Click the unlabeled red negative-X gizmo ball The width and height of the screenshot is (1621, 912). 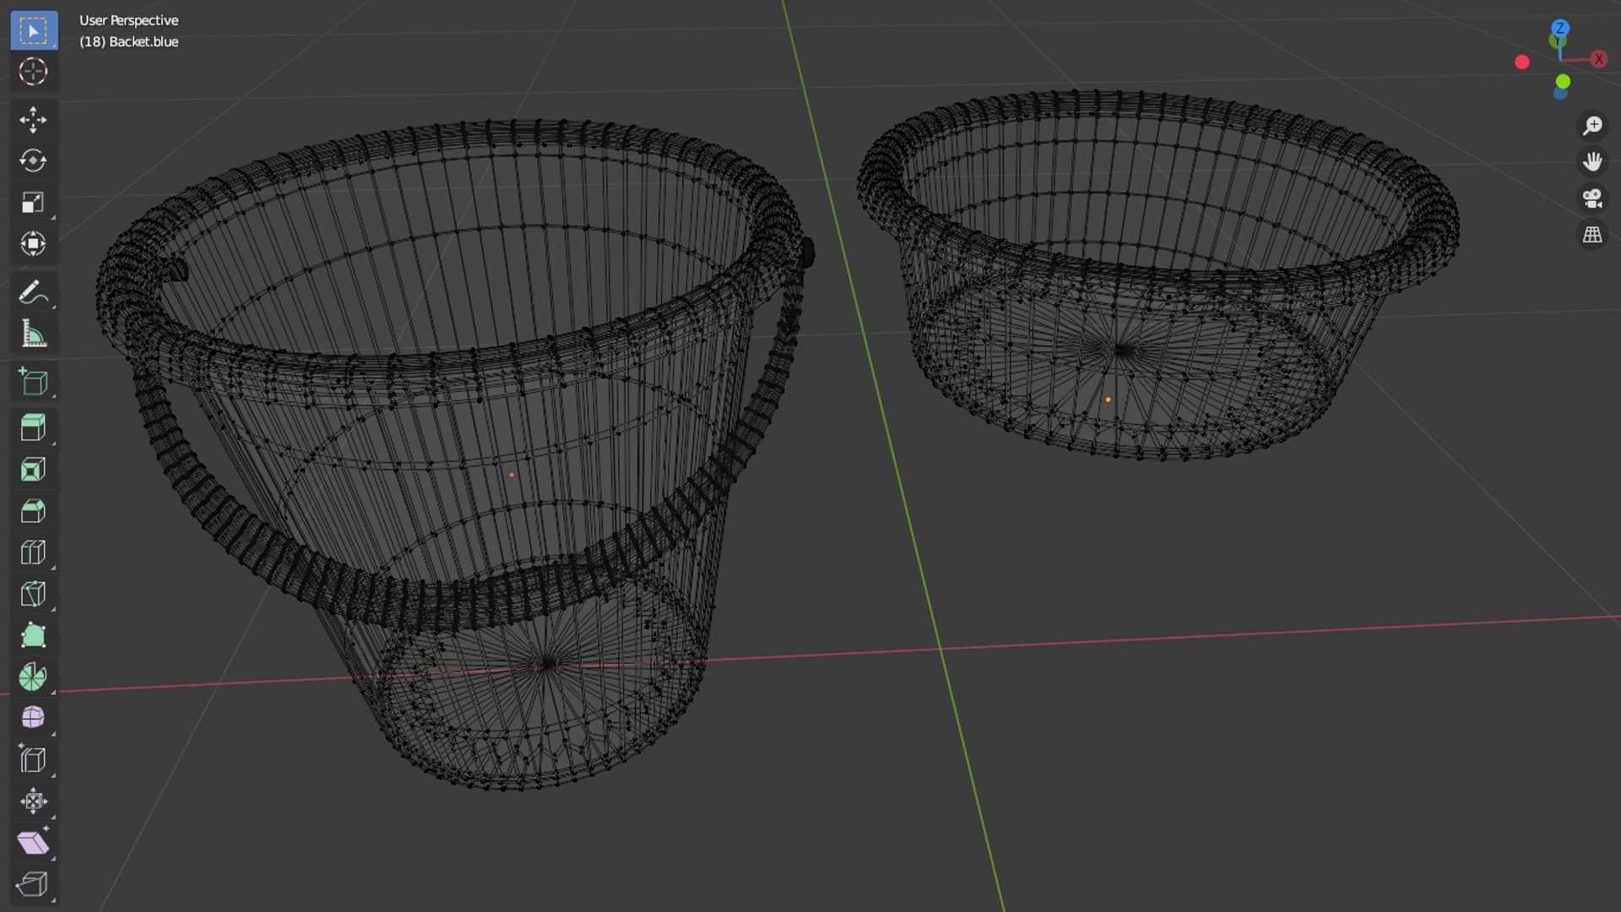pos(1522,62)
